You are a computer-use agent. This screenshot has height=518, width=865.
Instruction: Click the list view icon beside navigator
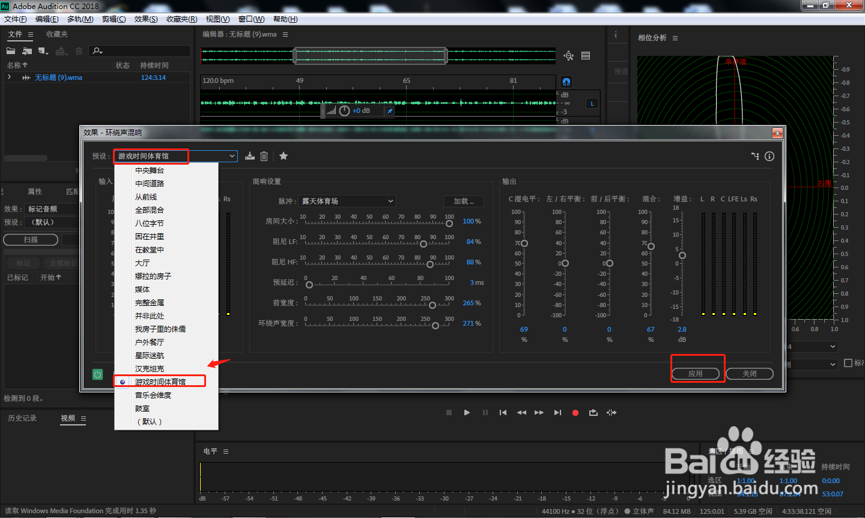coord(586,56)
